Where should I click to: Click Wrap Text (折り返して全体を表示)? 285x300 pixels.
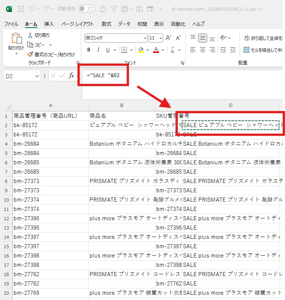[263, 38]
